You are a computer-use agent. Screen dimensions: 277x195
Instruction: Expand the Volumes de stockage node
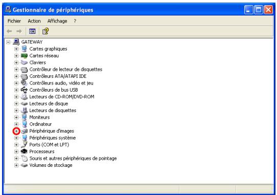[x=16, y=165]
